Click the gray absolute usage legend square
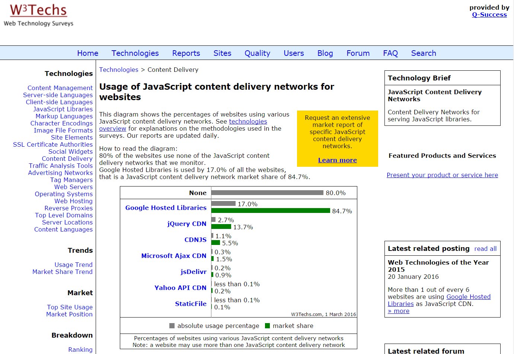Image resolution: width=514 pixels, height=354 pixels. (172, 326)
